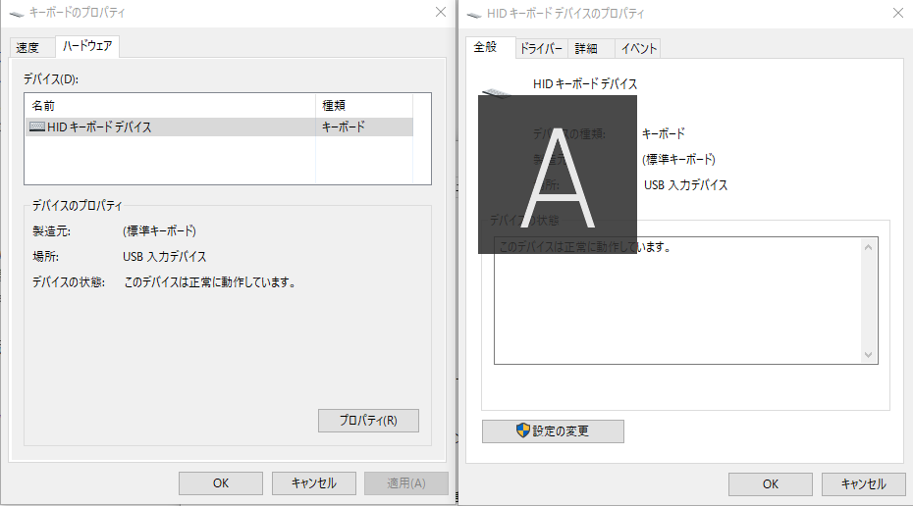
Task: Click keyboard icon in HID device dialog title bar
Action: (x=476, y=14)
